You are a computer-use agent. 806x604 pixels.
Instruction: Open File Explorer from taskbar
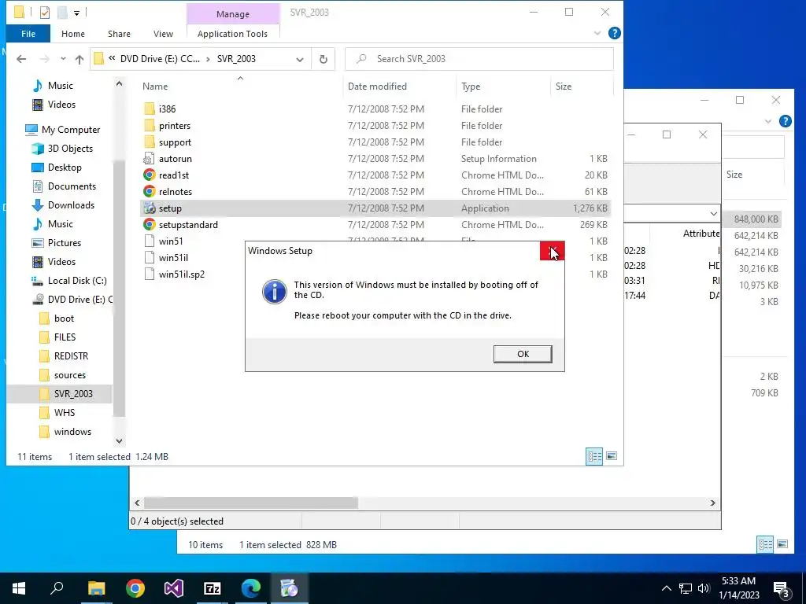pos(96,588)
